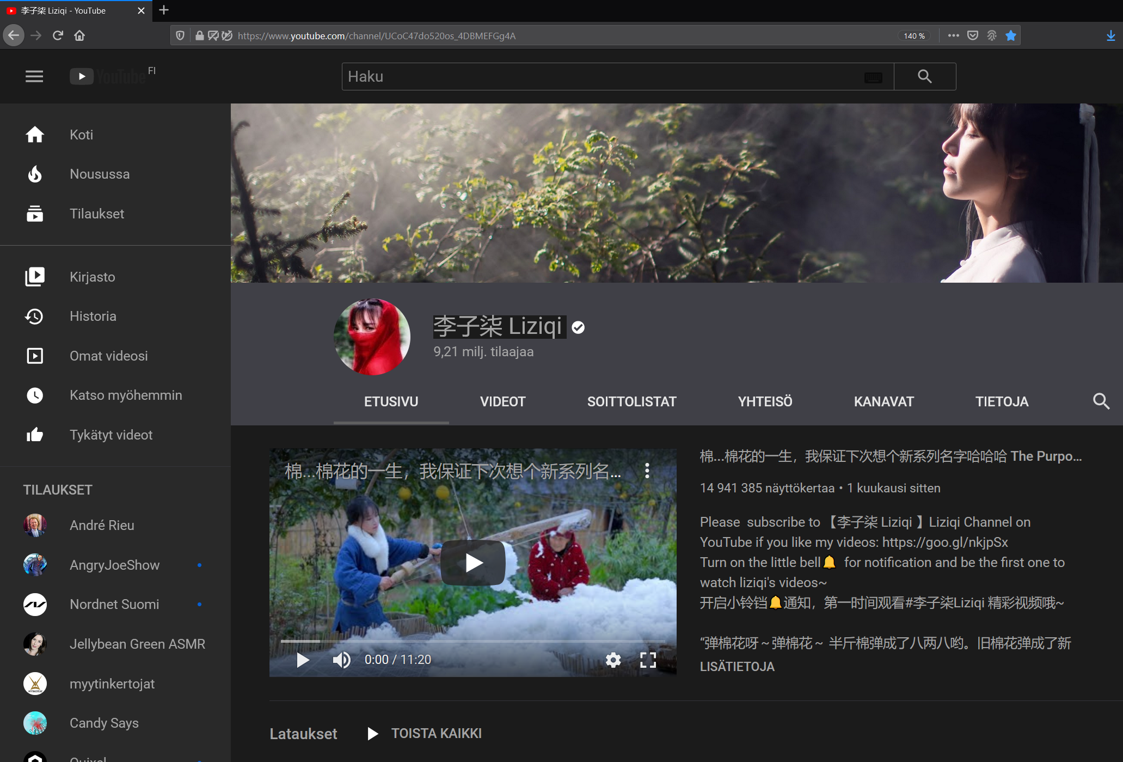Open the on-screen keyboard in search box
Viewport: 1123px width, 762px height.
(873, 77)
